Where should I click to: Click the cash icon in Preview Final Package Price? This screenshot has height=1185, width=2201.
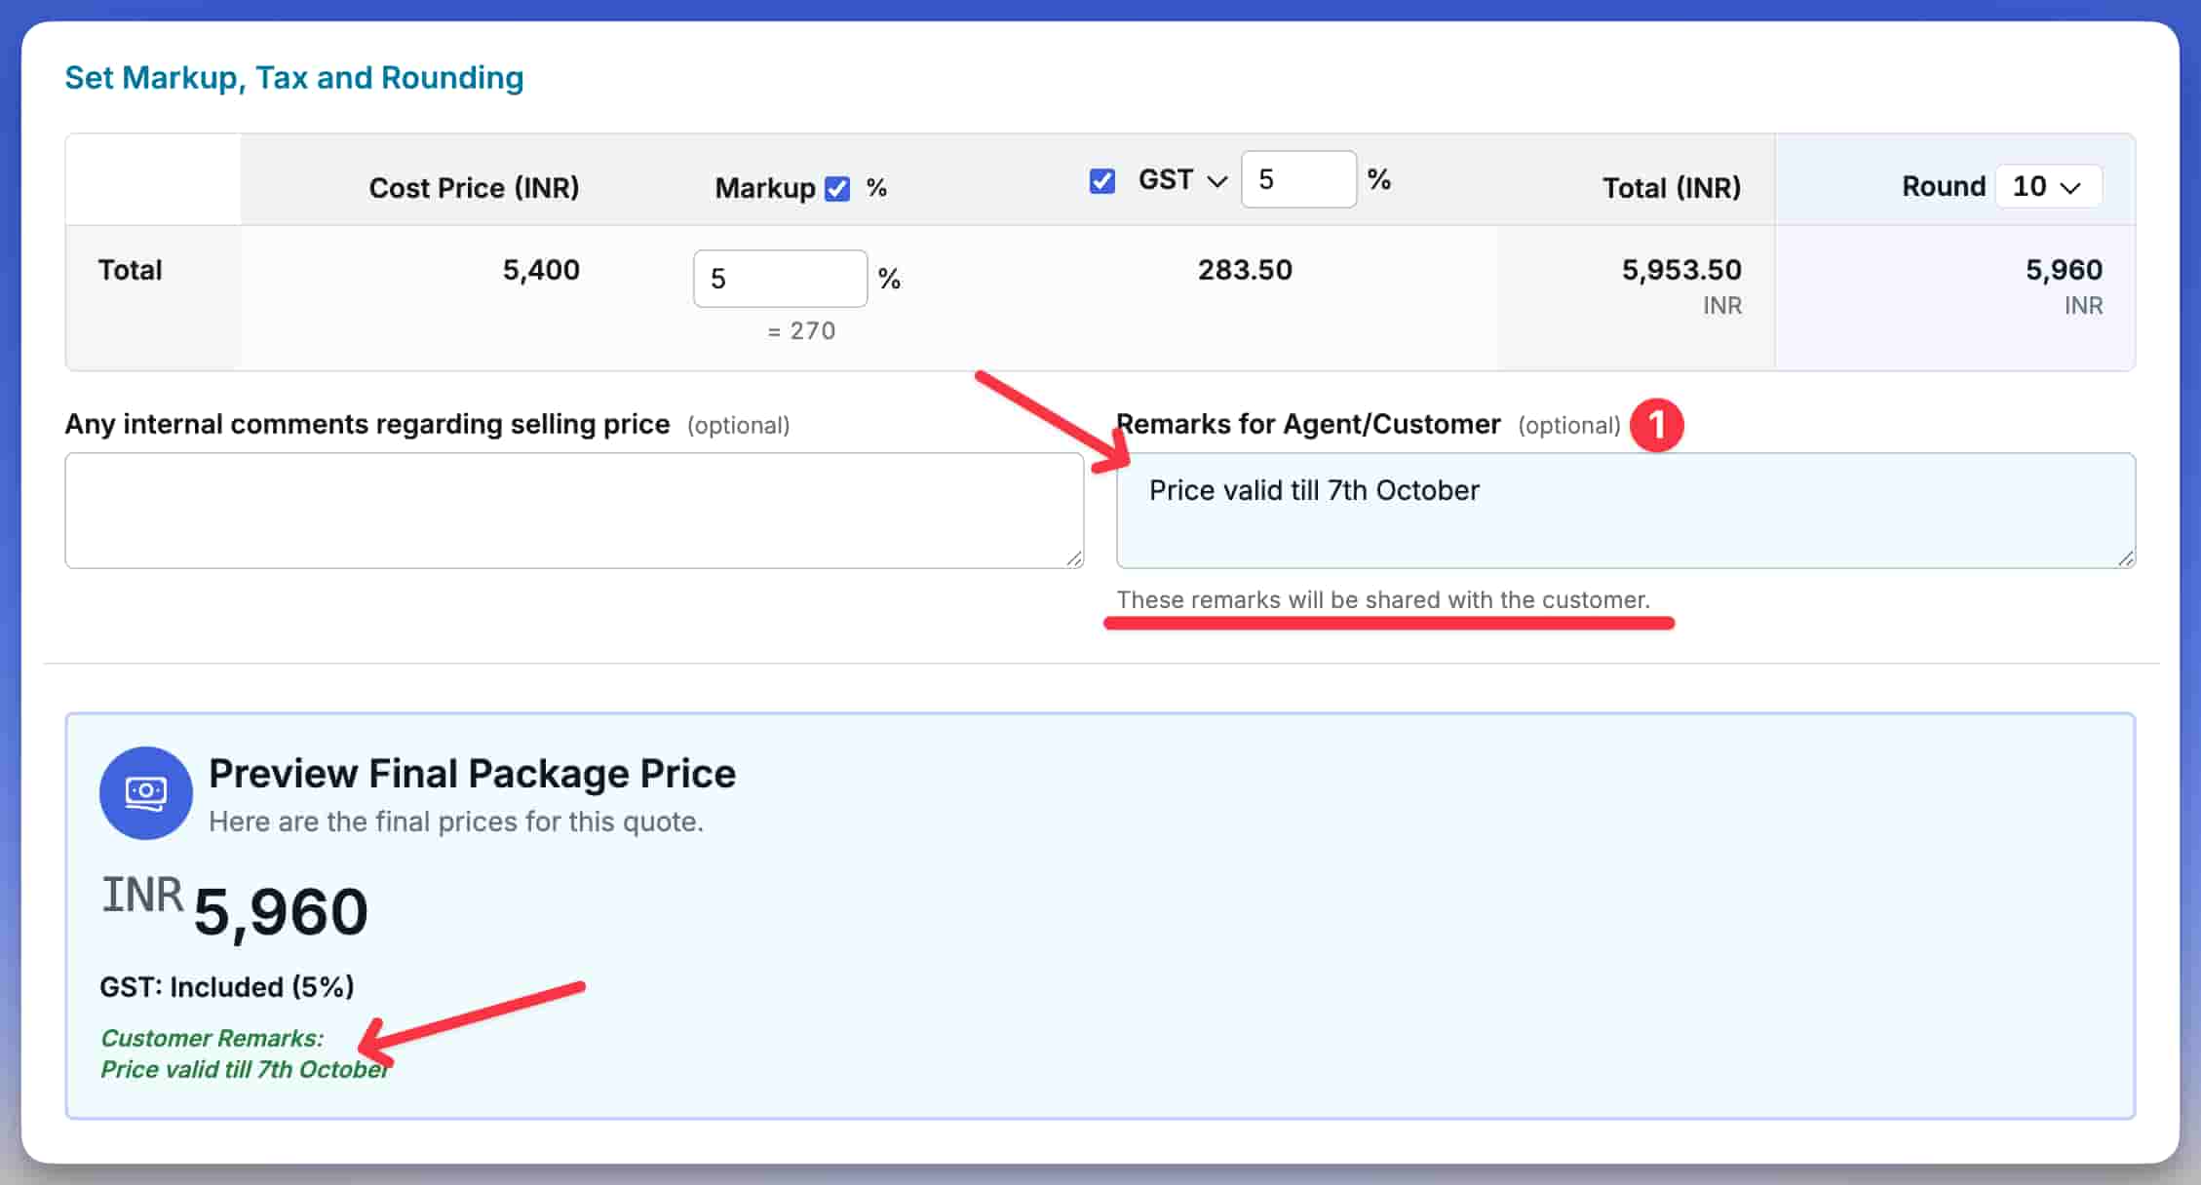(x=144, y=792)
